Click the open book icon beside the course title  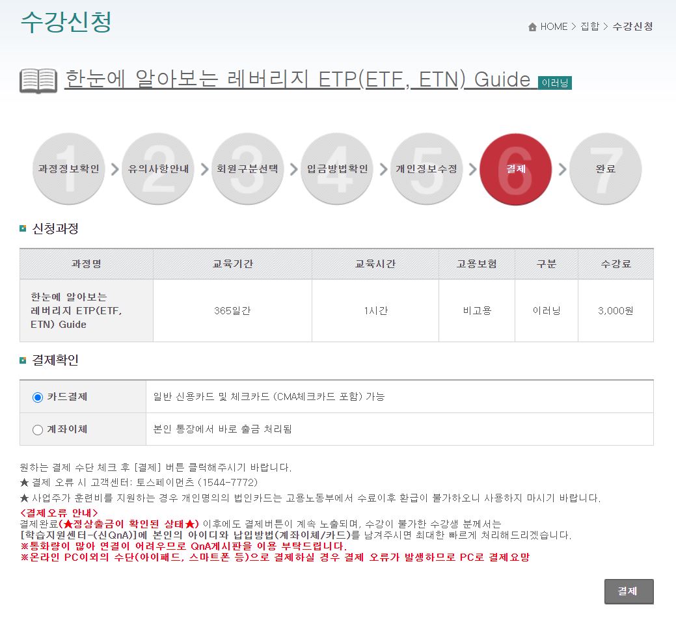38,81
